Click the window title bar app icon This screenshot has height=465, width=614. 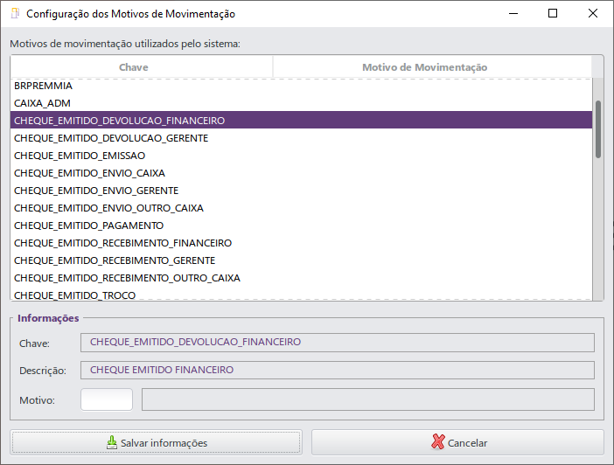[15, 14]
